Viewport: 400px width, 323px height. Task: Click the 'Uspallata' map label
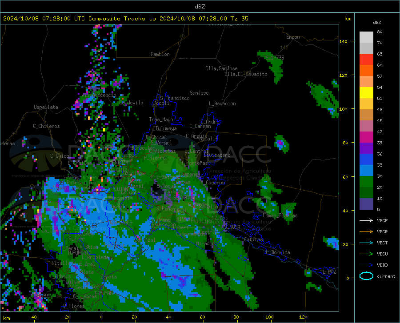46,107
